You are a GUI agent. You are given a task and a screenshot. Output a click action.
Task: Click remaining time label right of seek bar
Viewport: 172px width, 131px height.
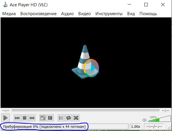[165, 110]
